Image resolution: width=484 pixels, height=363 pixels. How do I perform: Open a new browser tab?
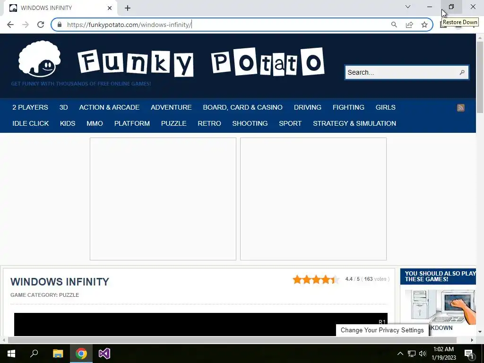coord(128,8)
